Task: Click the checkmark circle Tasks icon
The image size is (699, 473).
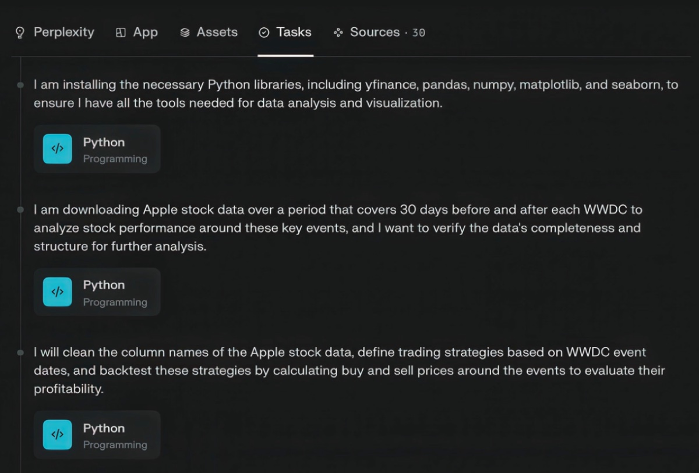Action: [264, 33]
